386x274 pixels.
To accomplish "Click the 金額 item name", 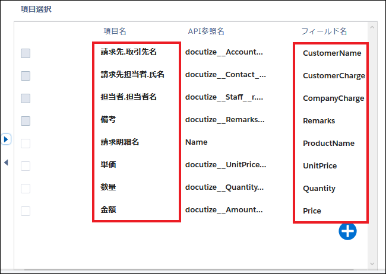I will pos(108,210).
